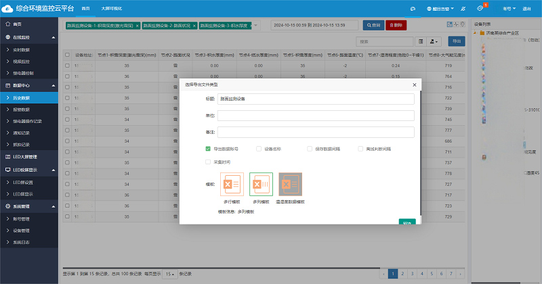This screenshot has height=284, width=542.
Task: Click the 单位 input field
Action: [315, 116]
